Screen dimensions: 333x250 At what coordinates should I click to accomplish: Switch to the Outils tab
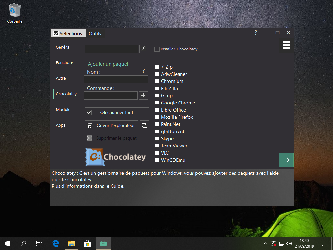tap(95, 34)
